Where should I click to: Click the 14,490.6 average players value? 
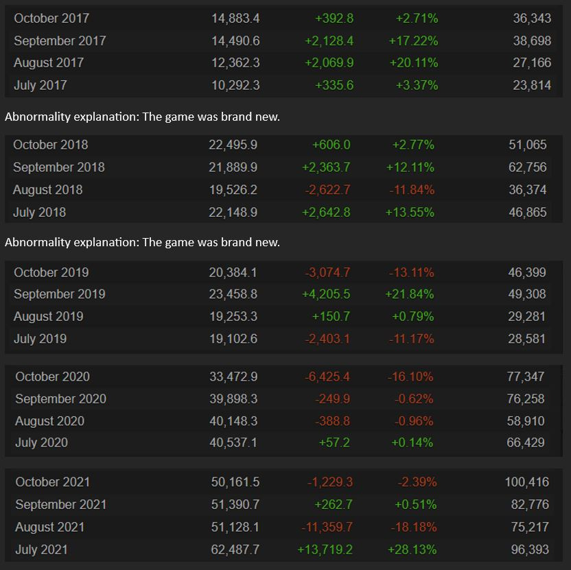pyautogui.click(x=235, y=40)
